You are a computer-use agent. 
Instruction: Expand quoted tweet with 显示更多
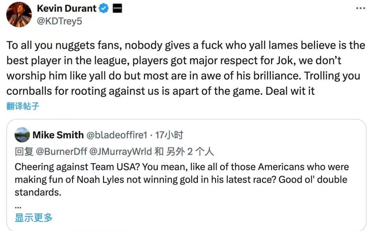point(34,217)
